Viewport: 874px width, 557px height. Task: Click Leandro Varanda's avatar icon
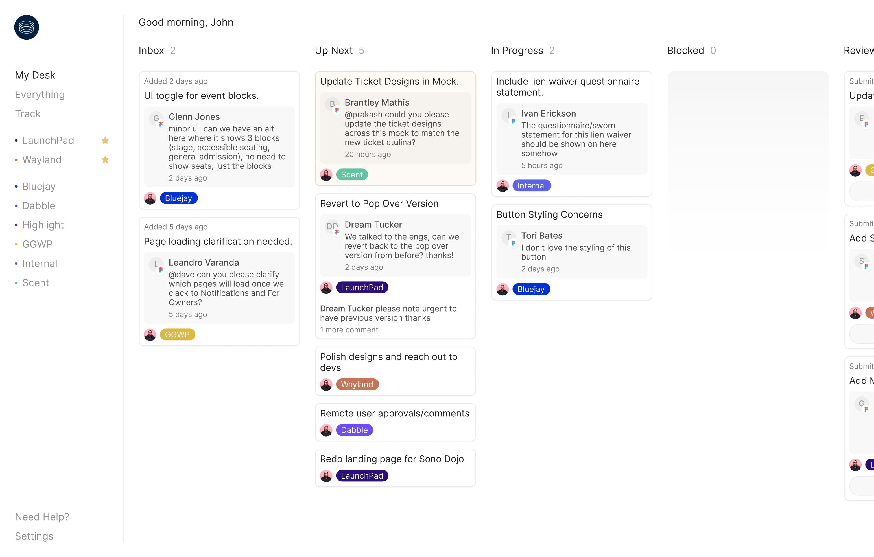pyautogui.click(x=156, y=264)
